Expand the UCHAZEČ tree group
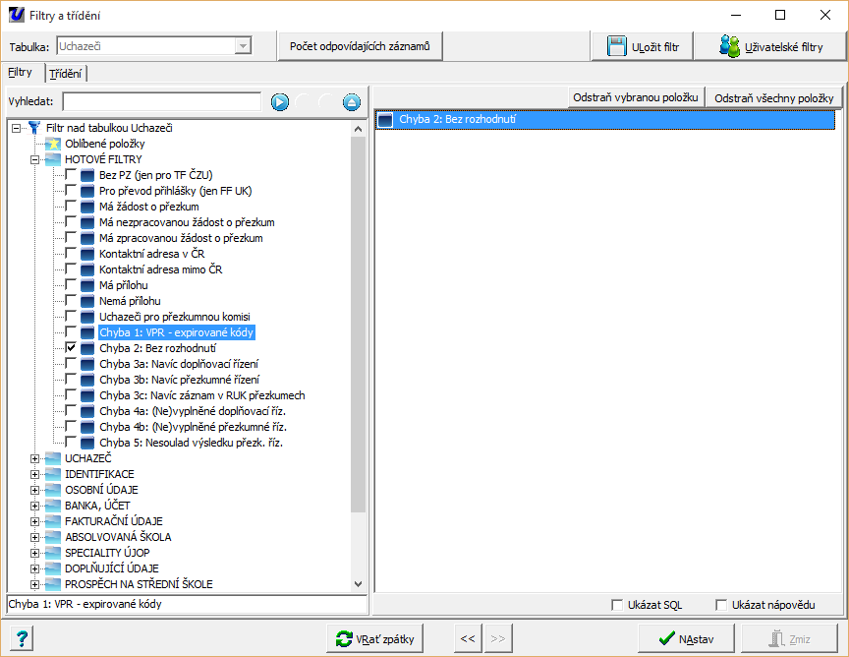The image size is (849, 657). [34, 458]
